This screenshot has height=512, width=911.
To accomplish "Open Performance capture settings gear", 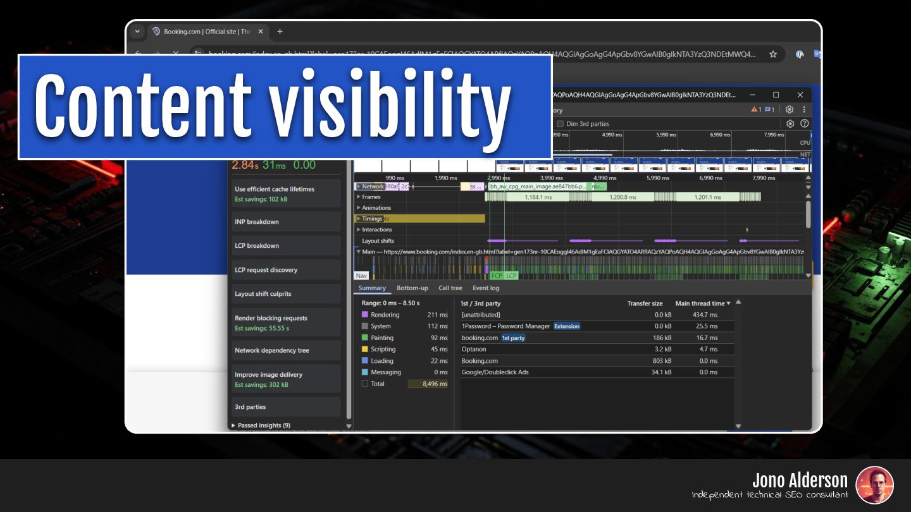I will tap(790, 124).
